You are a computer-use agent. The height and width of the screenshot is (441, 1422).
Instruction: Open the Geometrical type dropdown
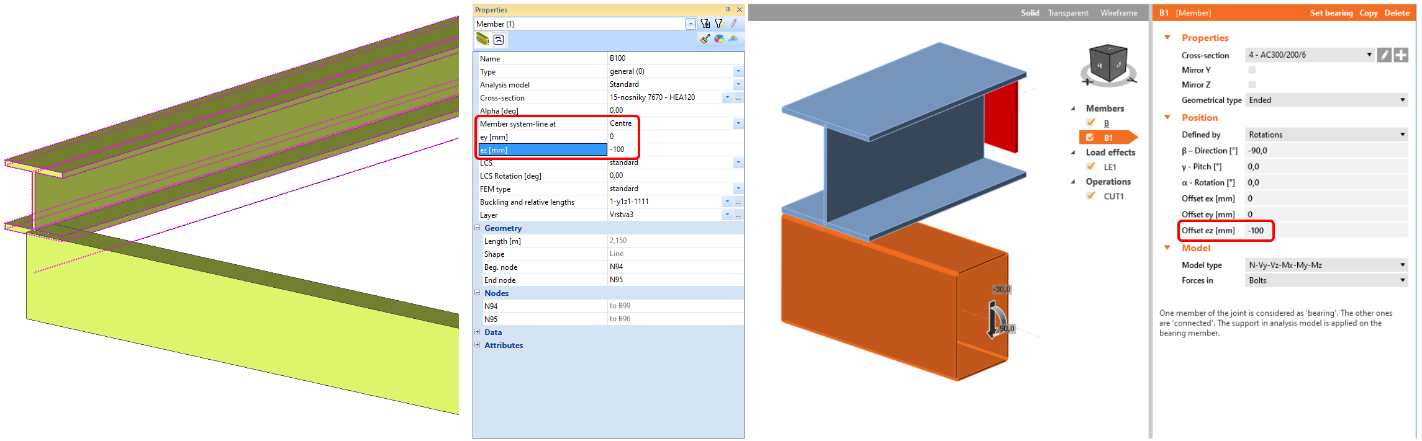tap(1326, 100)
